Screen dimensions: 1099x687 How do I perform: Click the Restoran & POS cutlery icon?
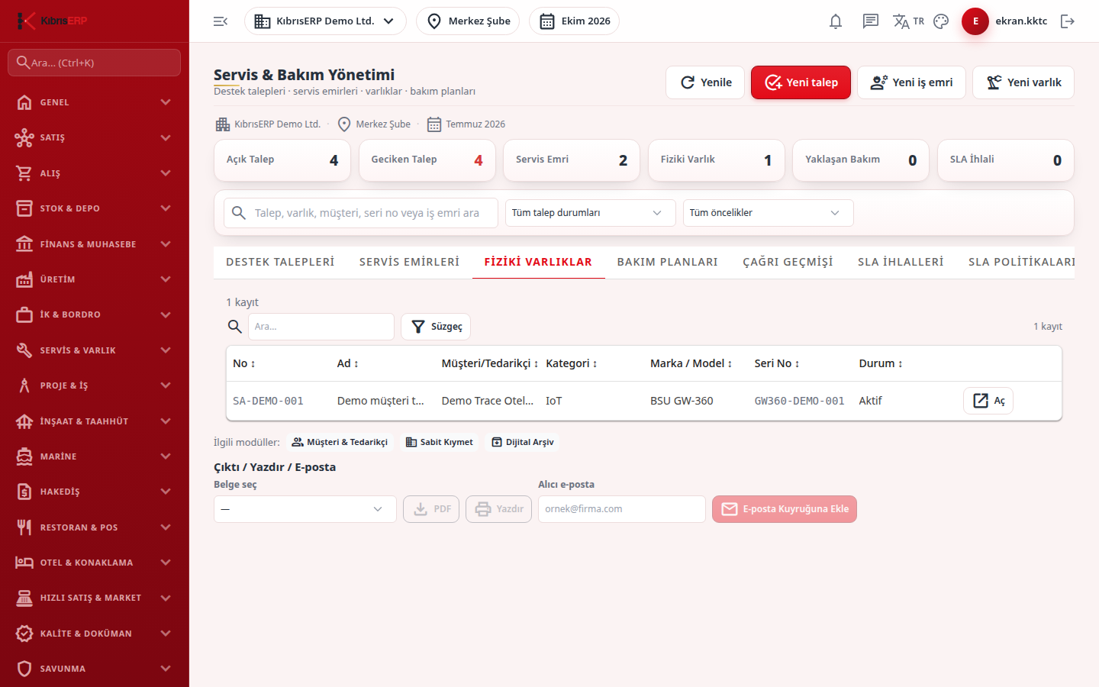tap(24, 527)
